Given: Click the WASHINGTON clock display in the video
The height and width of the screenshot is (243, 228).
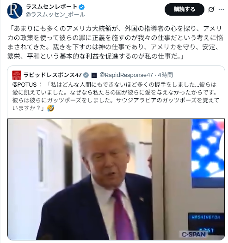Looking at the screenshot, I should 206,223.
